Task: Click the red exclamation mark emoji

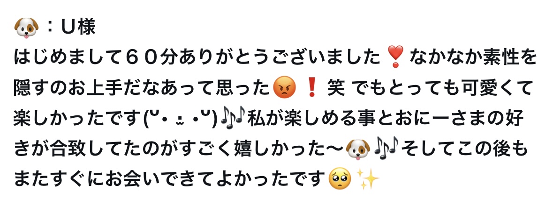Action: coord(311,88)
